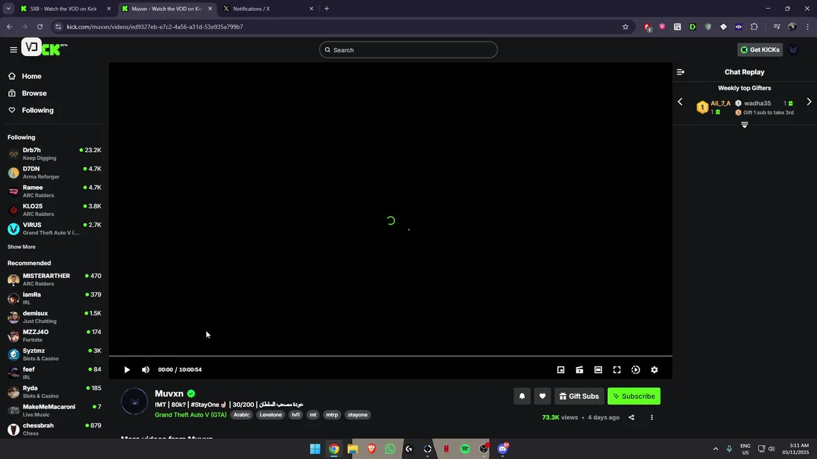The image size is (817, 459).
Task: Toggle notifications bell for Muvxn
Action: [522, 396]
